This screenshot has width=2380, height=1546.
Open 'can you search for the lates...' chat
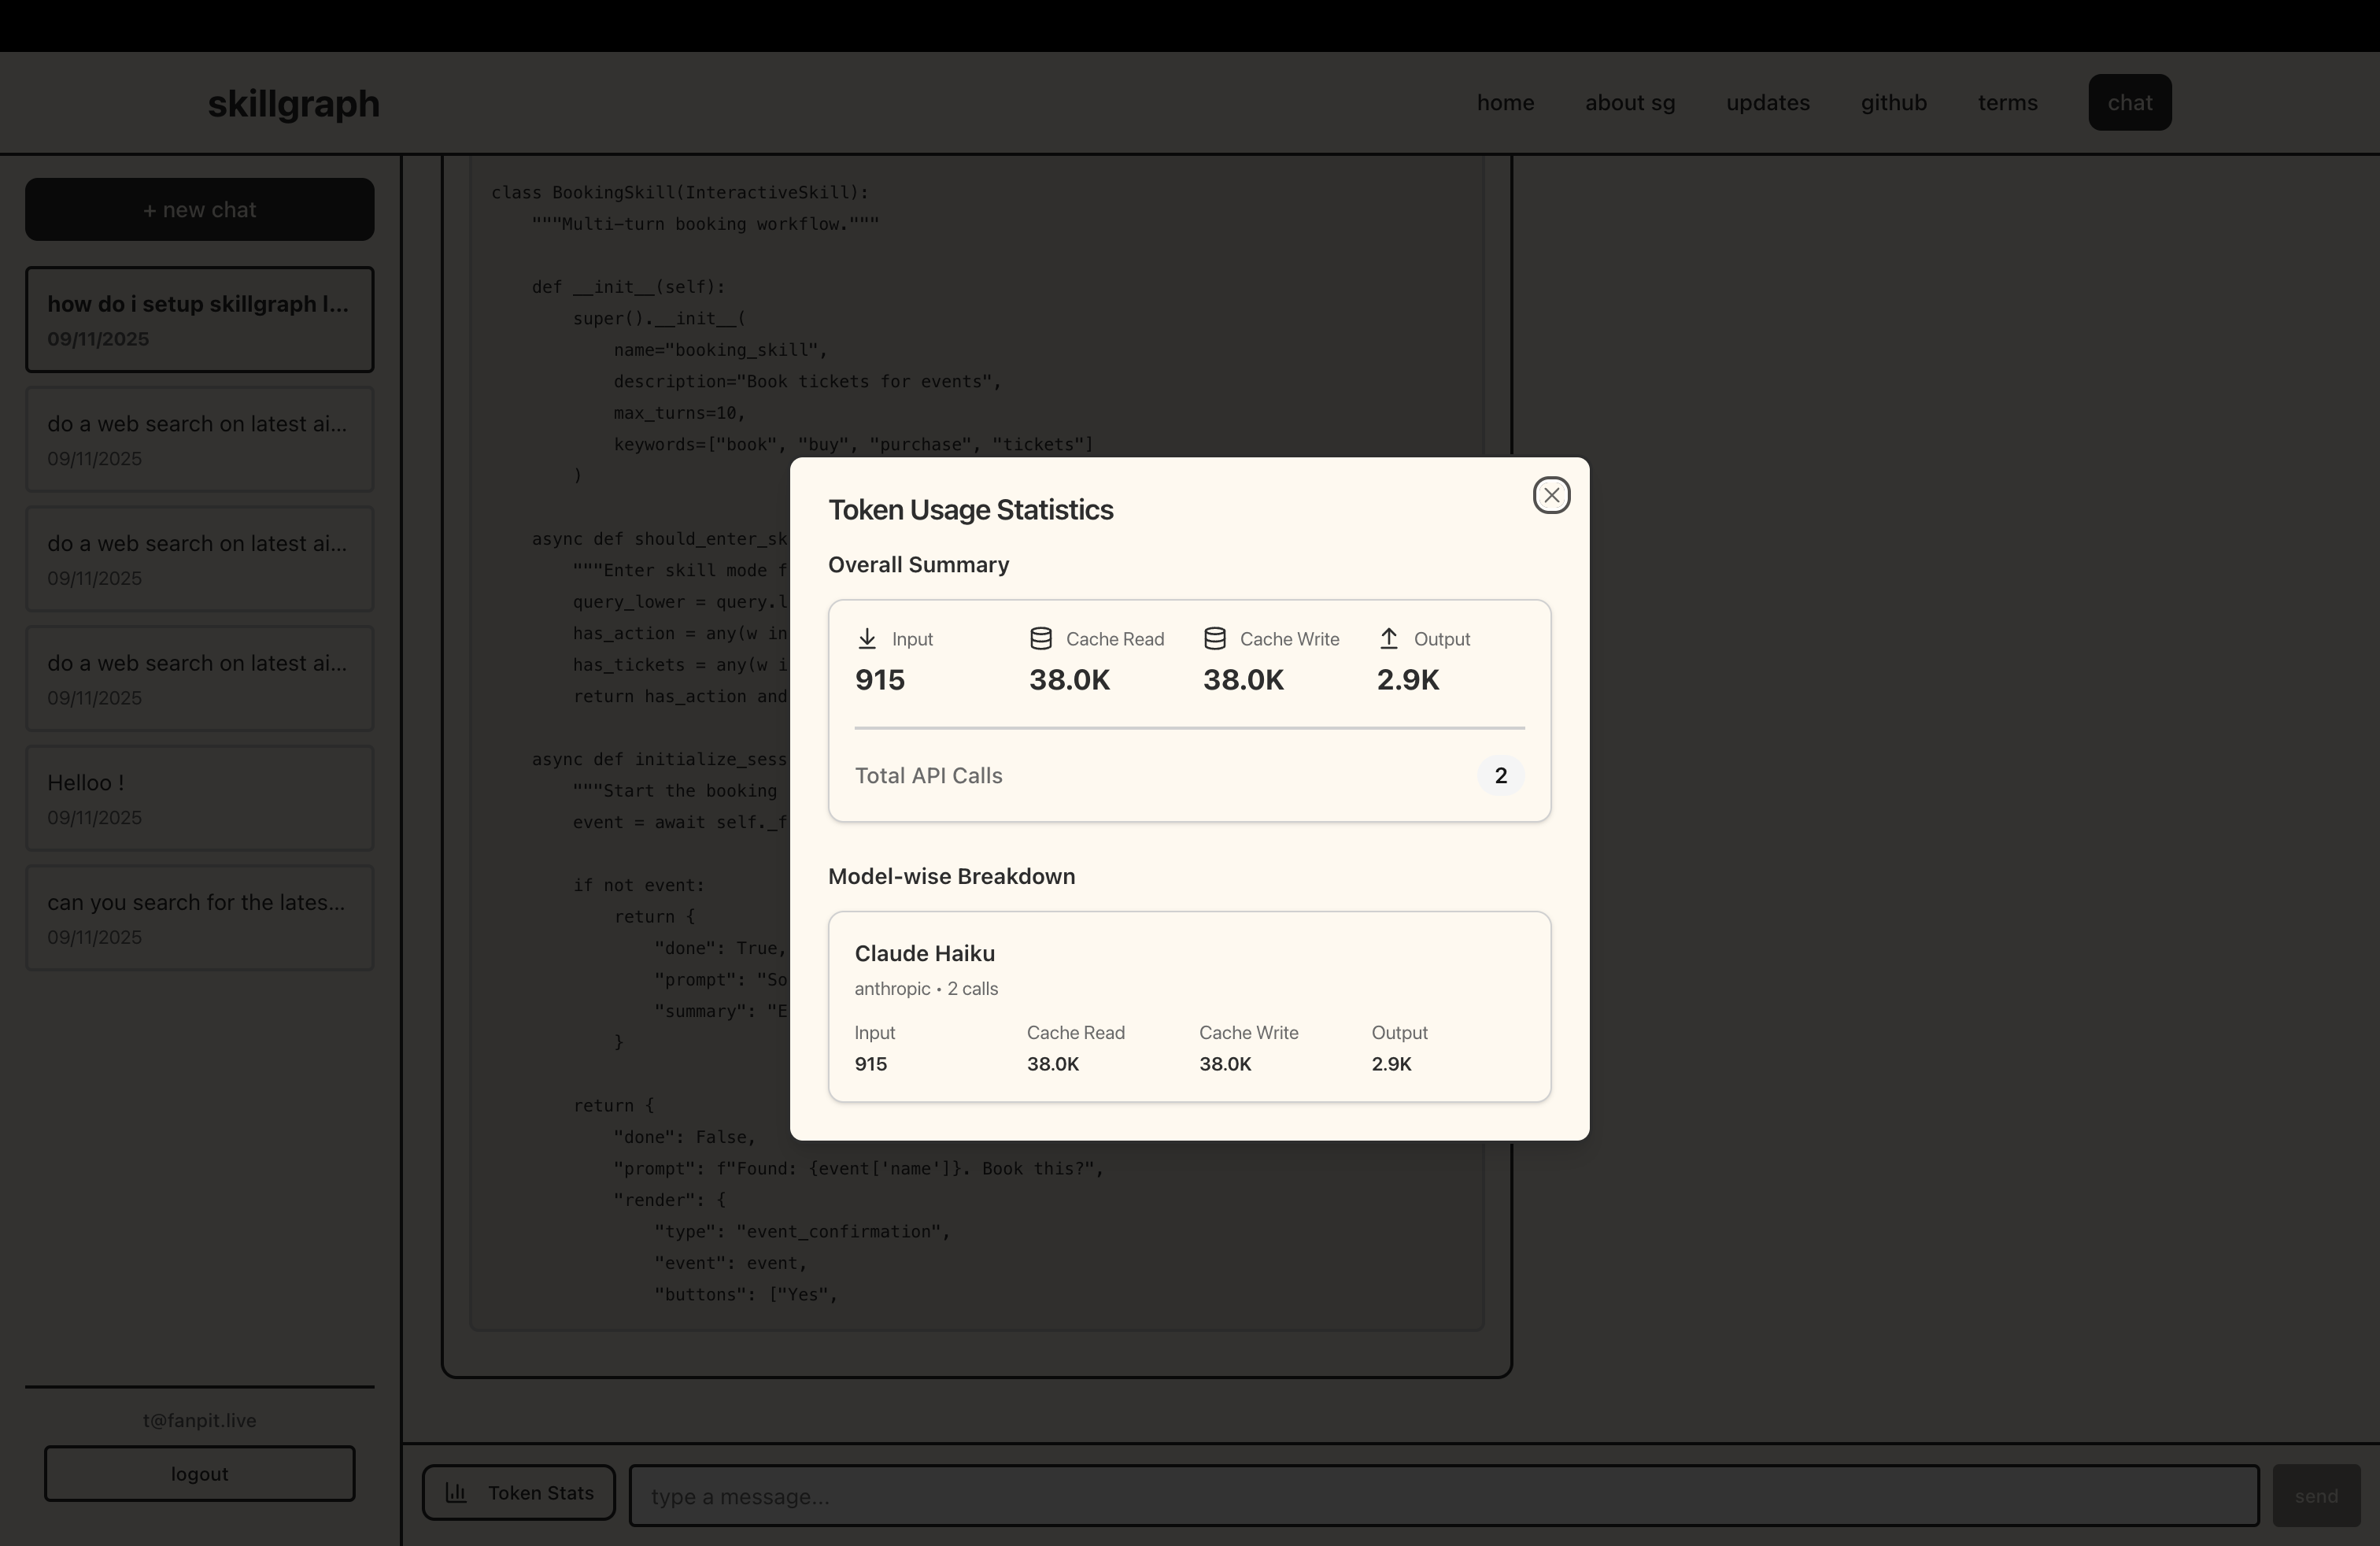click(x=200, y=918)
